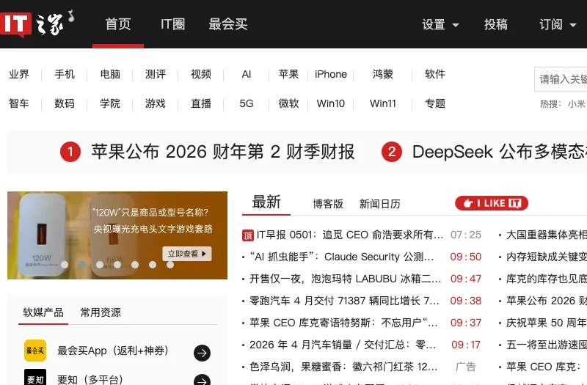Open the 微软 category
The width and height of the screenshot is (587, 385).
[x=288, y=103]
